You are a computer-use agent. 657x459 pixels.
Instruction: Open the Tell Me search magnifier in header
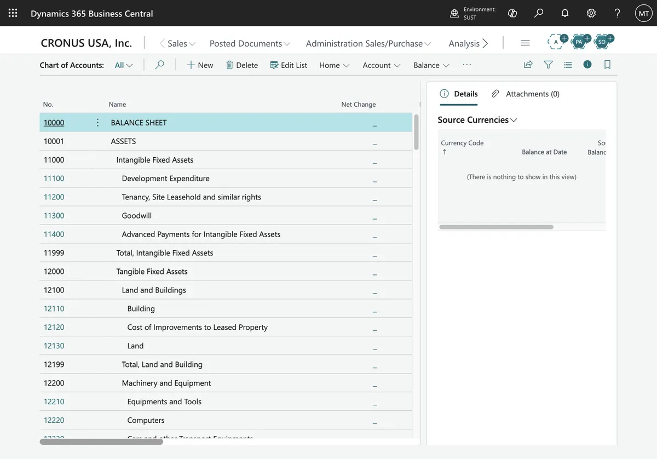pyautogui.click(x=539, y=13)
